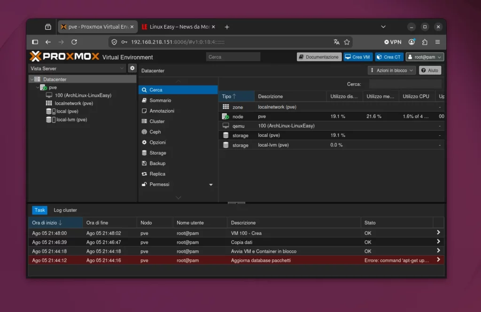
Task: Click the top Cerca search field
Action: [x=233, y=57]
